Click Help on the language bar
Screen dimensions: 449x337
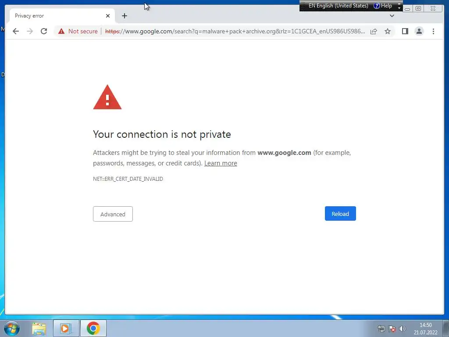pos(383,6)
